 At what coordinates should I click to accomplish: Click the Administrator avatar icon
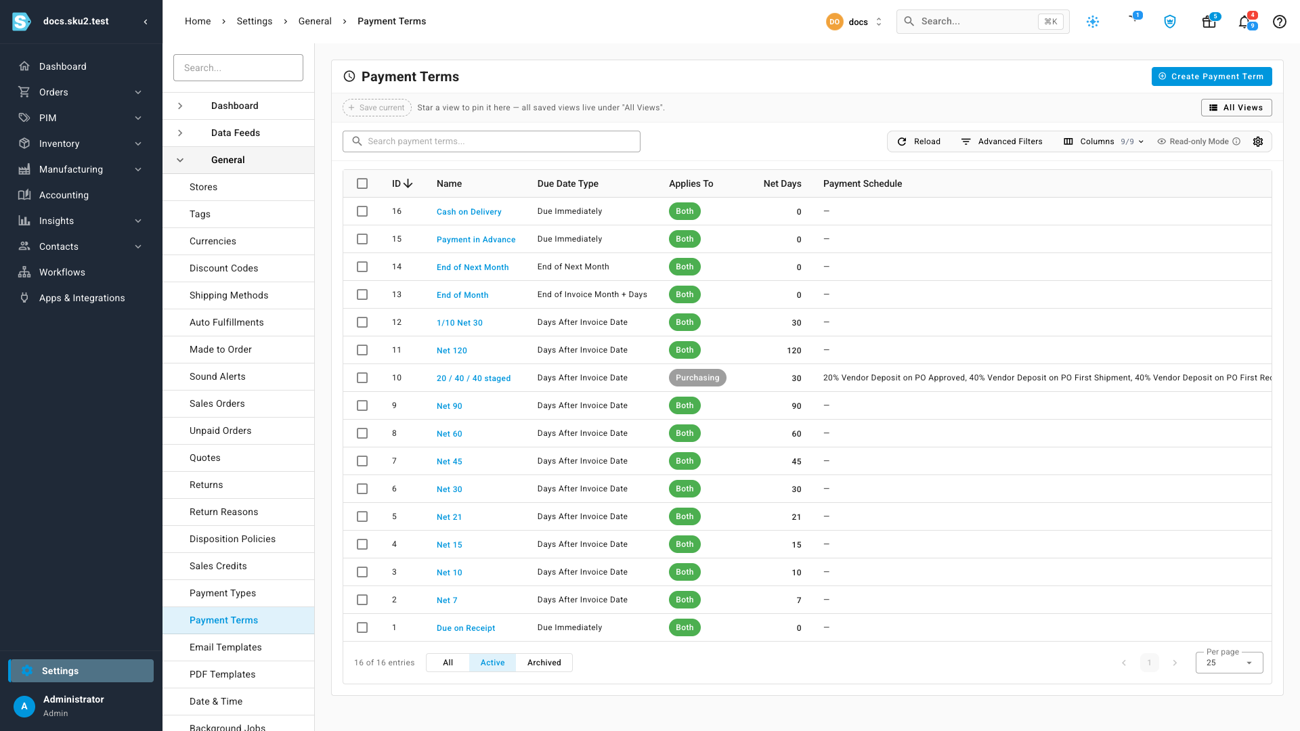tap(24, 706)
